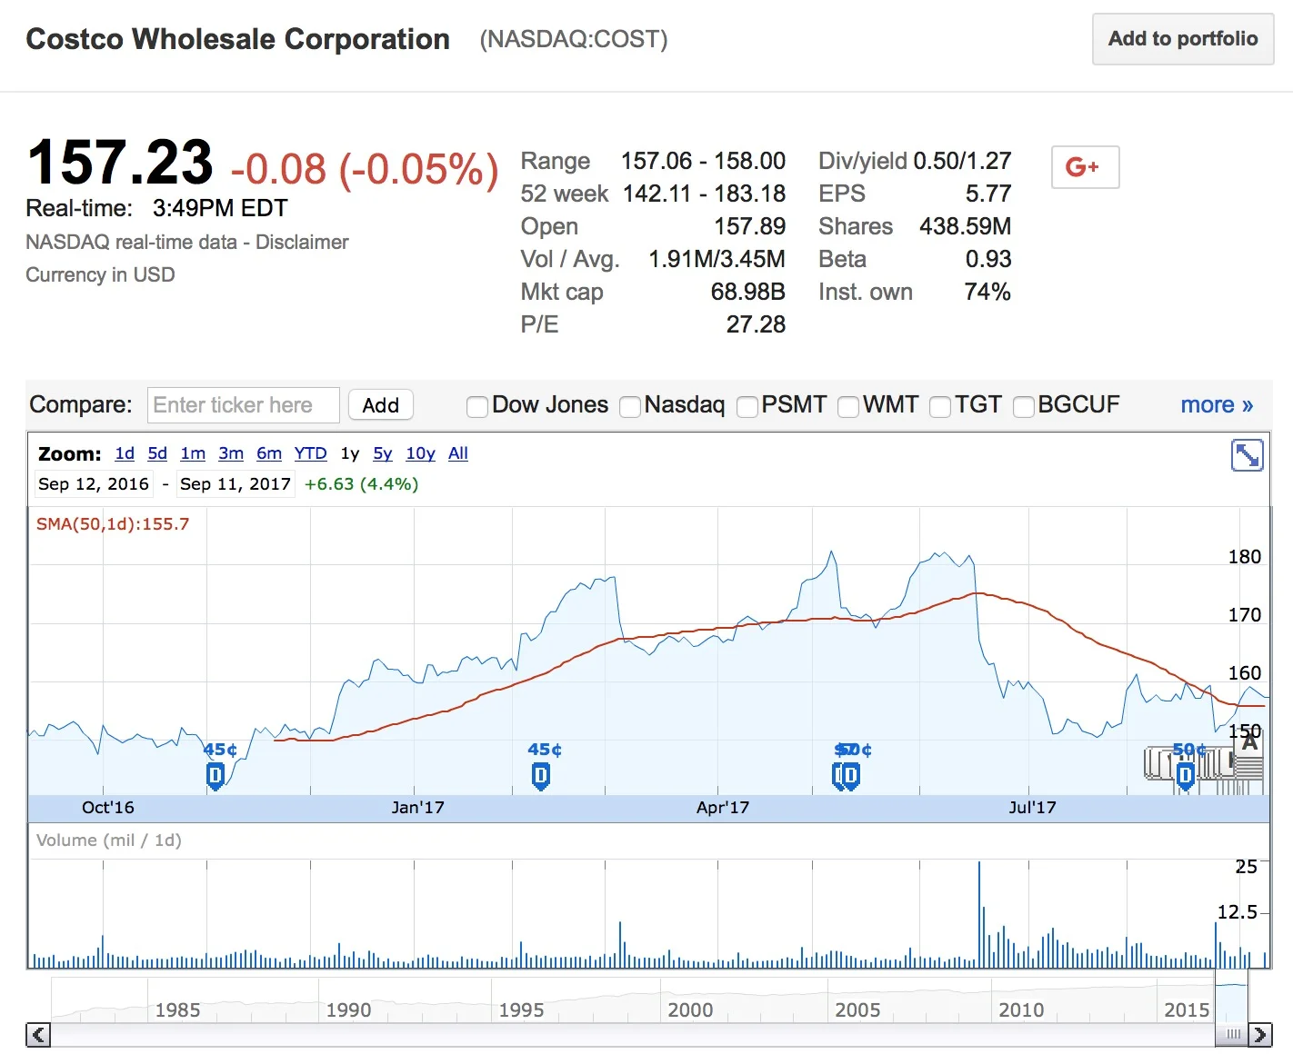Enable PSMT comparison checkbox
This screenshot has width=1293, height=1054.
tap(747, 406)
